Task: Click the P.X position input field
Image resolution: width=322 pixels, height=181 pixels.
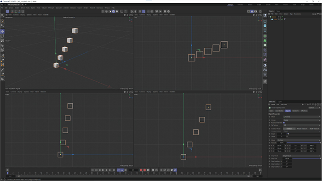Action: pos(280,145)
